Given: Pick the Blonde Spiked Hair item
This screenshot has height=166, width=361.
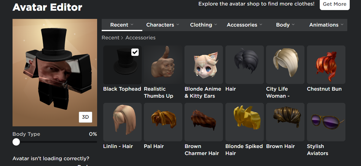Looking at the screenshot, I should [245, 122].
